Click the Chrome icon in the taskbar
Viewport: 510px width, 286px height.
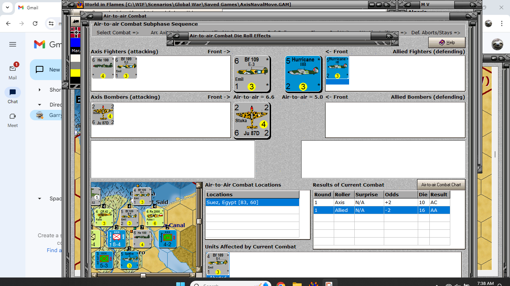(281, 285)
